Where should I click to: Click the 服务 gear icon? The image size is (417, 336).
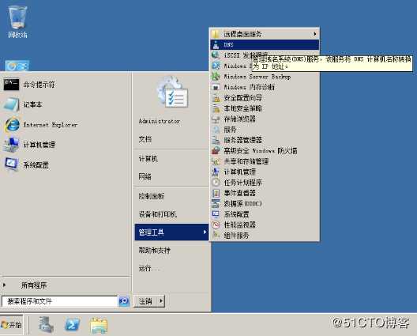[216, 130]
